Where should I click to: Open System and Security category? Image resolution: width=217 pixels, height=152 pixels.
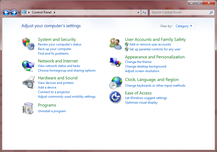57,40
